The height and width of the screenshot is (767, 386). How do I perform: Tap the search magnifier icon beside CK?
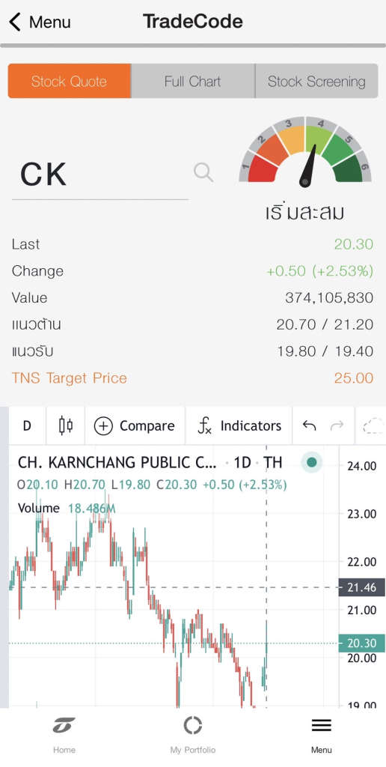pos(203,172)
